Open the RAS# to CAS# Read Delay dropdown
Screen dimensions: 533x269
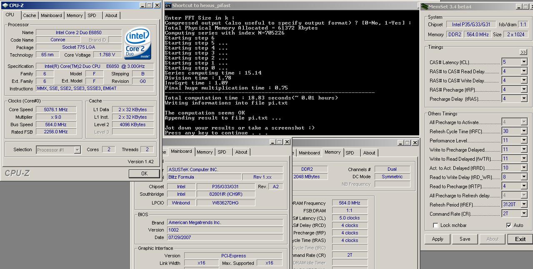point(524,71)
